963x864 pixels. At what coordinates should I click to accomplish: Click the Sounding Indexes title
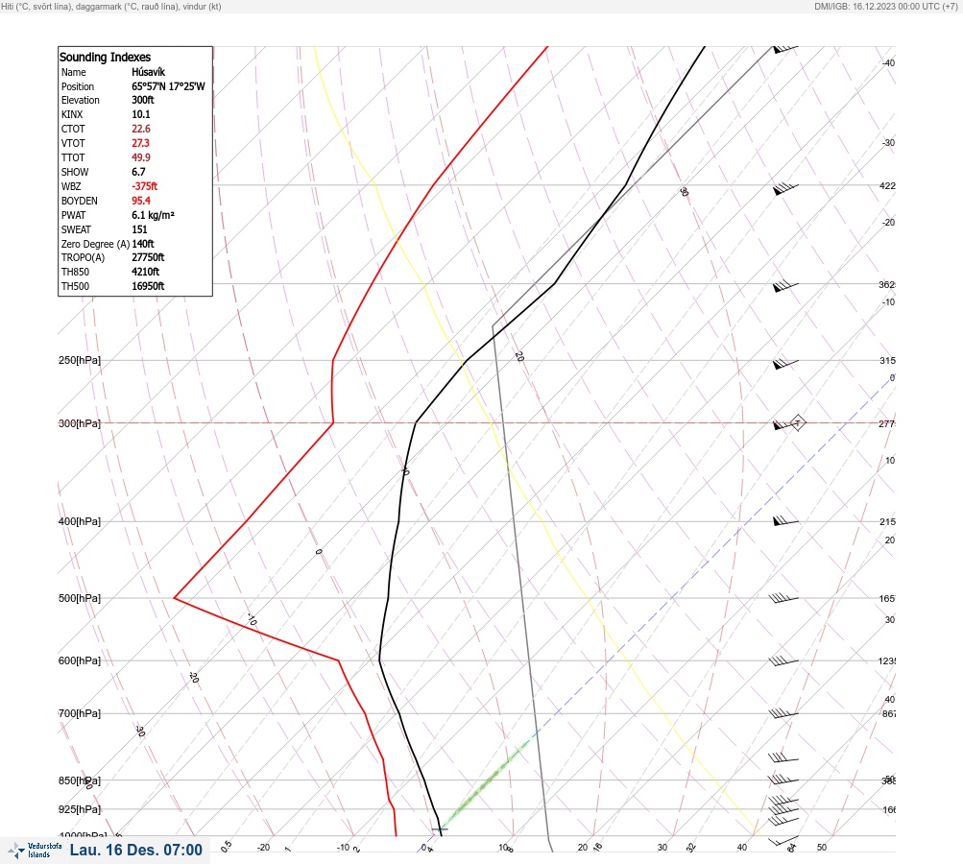pyautogui.click(x=105, y=57)
